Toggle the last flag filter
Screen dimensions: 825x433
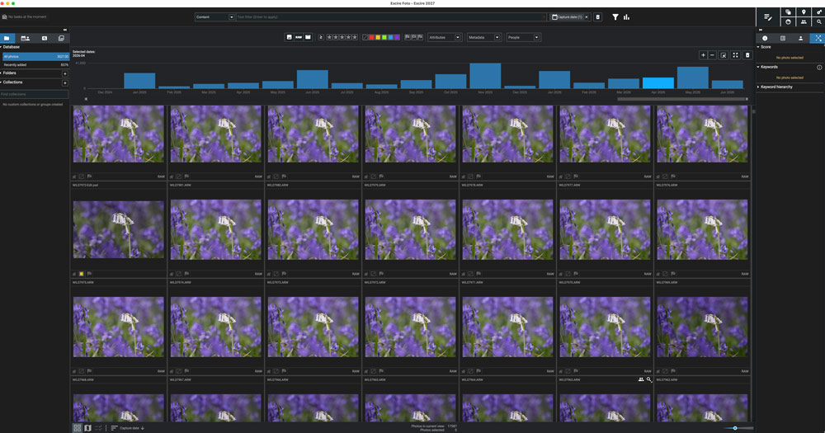(420, 37)
